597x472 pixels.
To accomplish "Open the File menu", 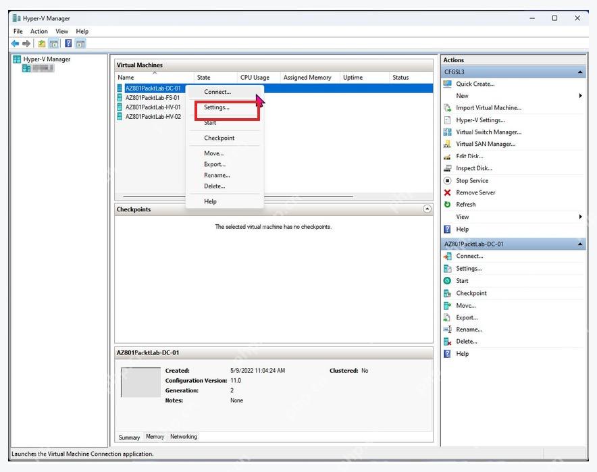I will click(x=18, y=31).
